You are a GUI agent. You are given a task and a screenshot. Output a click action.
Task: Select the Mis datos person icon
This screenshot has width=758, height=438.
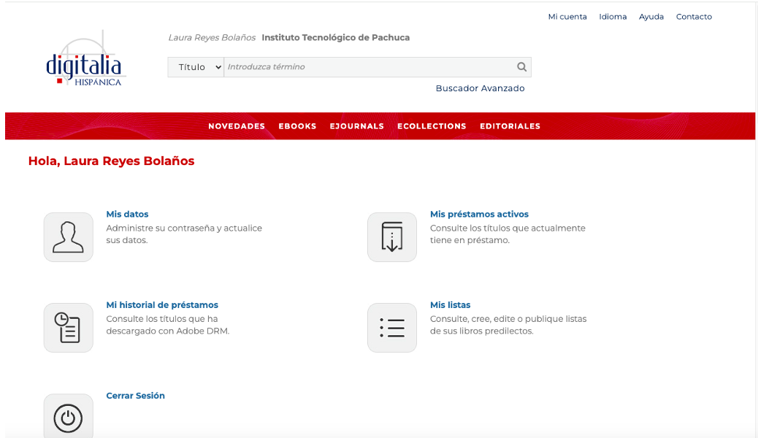(x=68, y=237)
